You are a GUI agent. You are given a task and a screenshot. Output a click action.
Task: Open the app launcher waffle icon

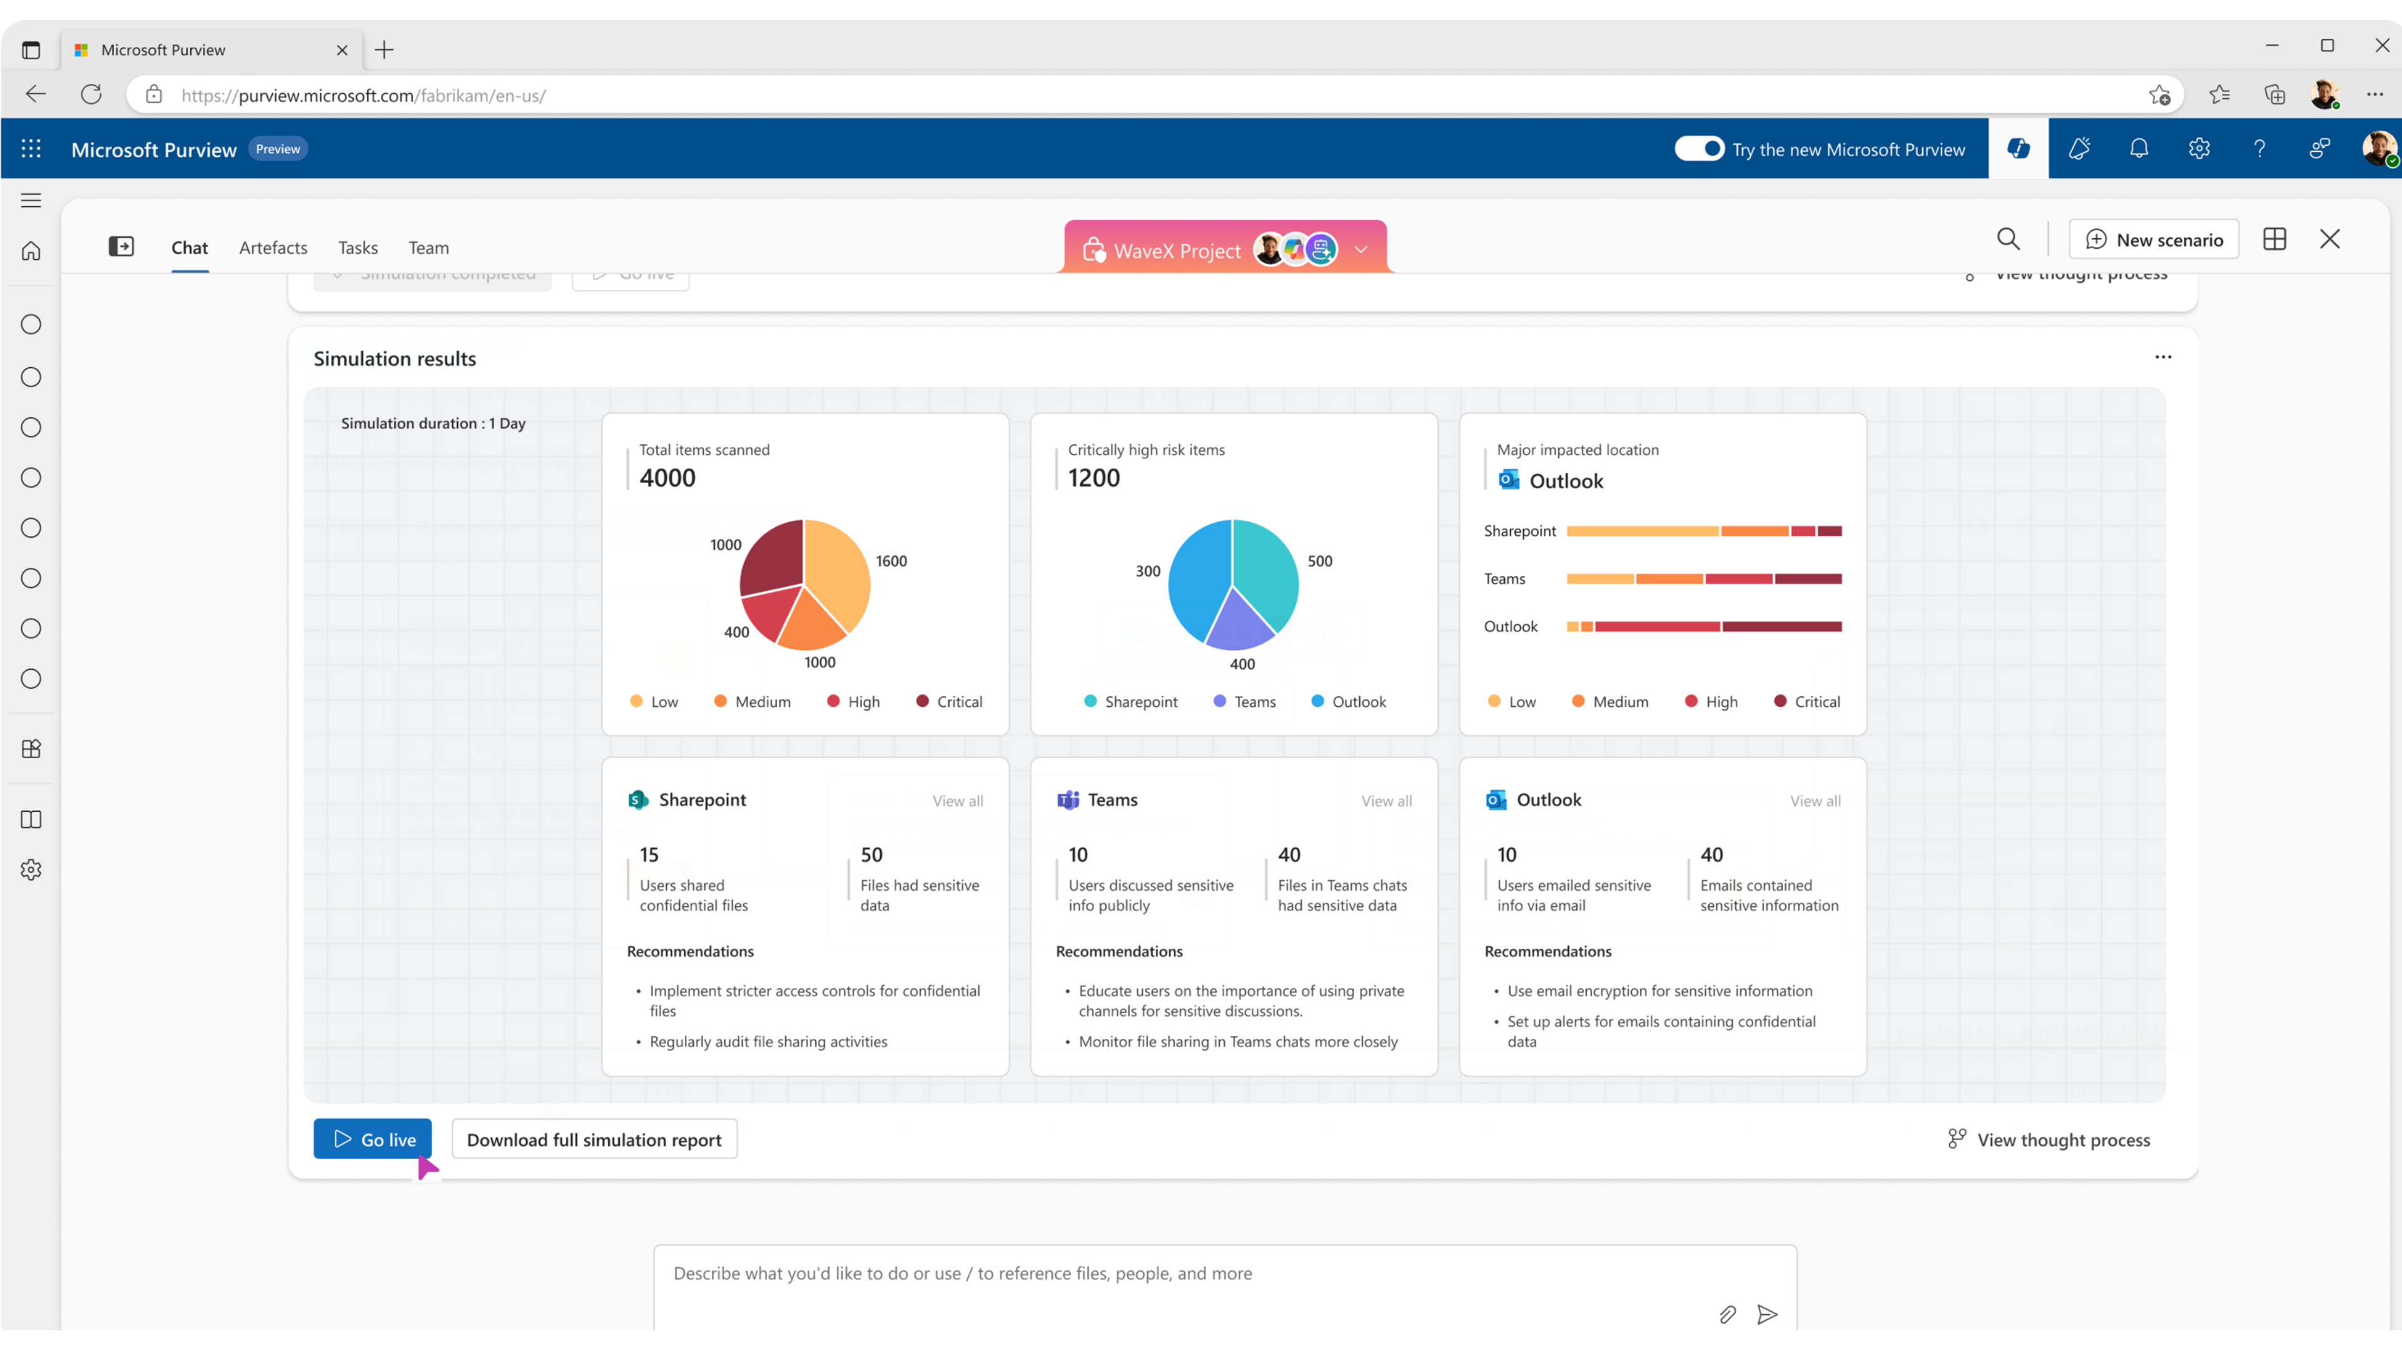point(31,148)
